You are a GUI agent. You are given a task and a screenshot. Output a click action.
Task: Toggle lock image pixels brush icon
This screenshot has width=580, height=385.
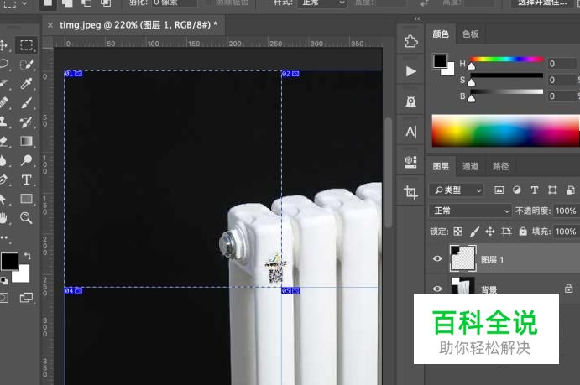coord(474,232)
